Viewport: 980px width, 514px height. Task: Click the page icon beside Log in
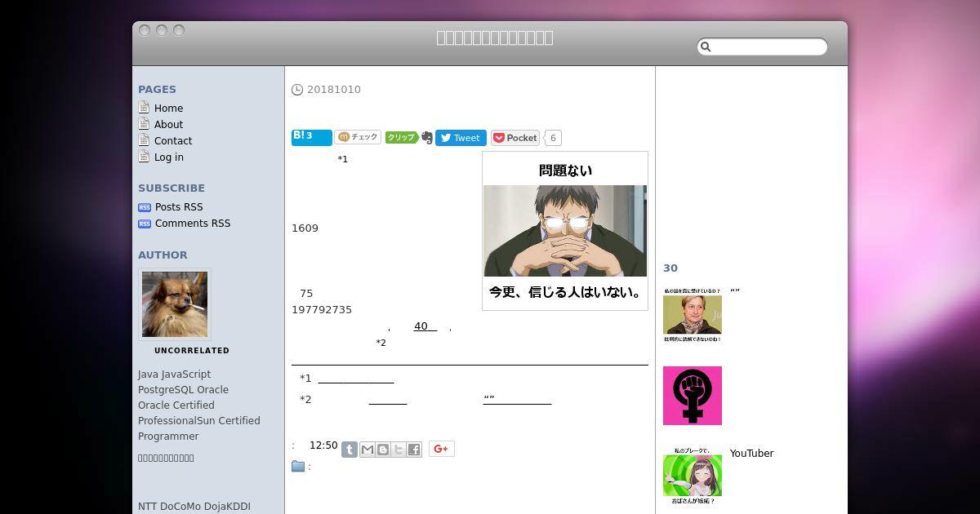coord(144,157)
